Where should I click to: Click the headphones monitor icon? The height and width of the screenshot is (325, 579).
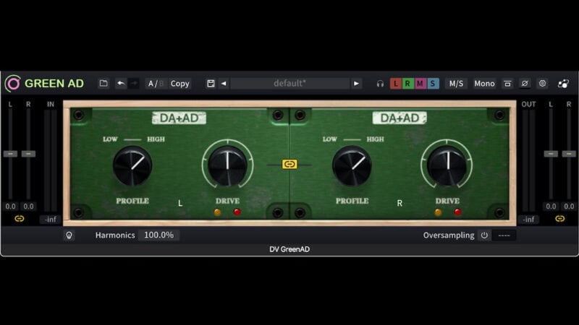pos(380,84)
